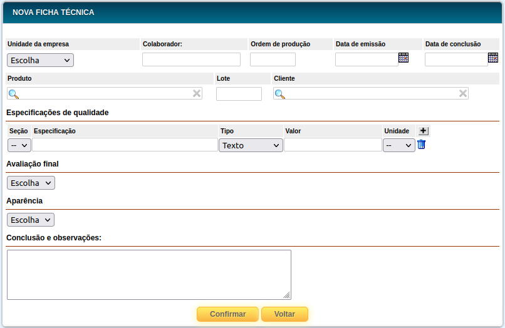Screen dimensions: 505x328
Task: Open the Avaliação final dropdown
Action: pos(31,183)
